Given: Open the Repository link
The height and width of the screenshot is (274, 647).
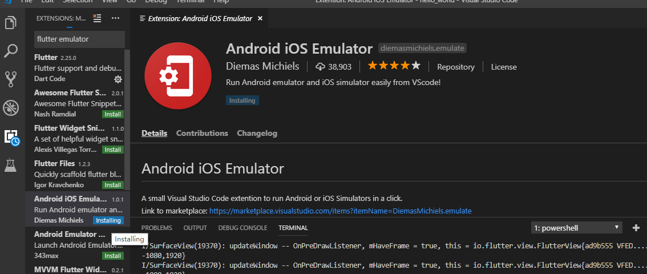Looking at the screenshot, I should [x=456, y=67].
